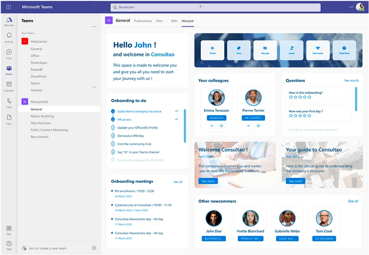Click chat icon under Pierrre Terrier
369x255 pixels.
click(249, 126)
